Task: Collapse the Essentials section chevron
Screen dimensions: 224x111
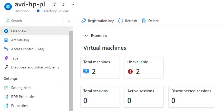Action: [x=86, y=36]
